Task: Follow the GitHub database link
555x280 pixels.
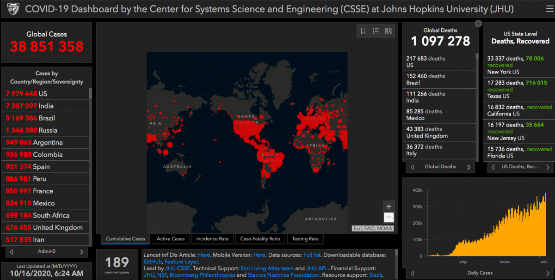Action: tap(153, 262)
